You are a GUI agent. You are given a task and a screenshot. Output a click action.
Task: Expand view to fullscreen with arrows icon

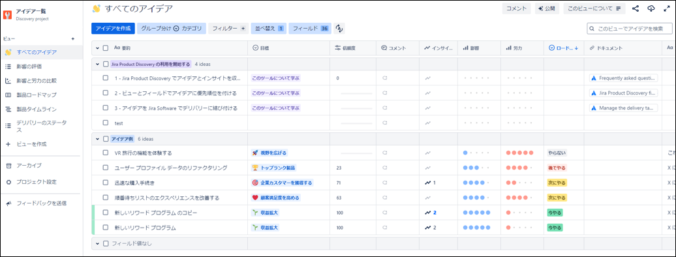coord(666,8)
